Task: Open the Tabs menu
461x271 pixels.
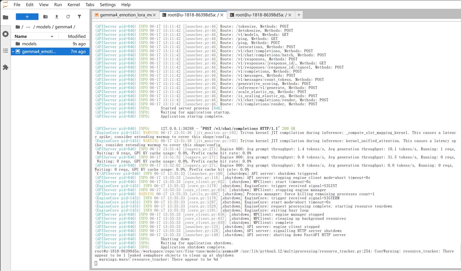Action: pyautogui.click(x=90, y=5)
